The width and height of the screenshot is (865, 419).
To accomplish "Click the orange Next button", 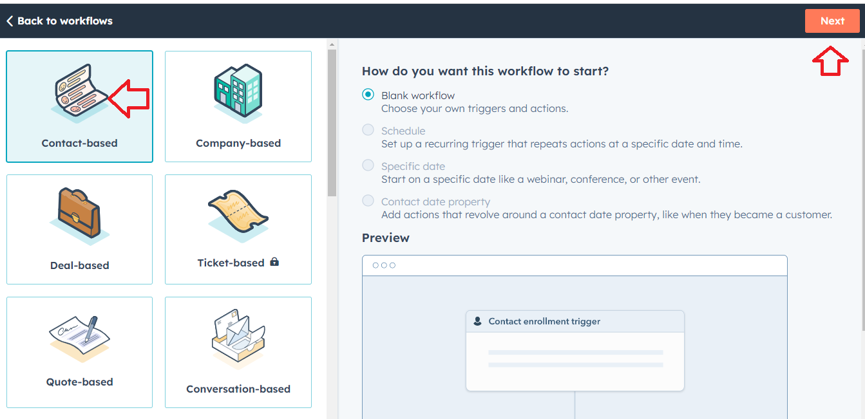I will [x=832, y=21].
